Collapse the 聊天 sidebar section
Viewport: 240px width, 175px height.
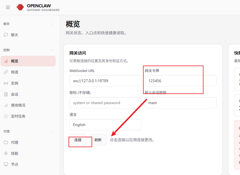pyautogui.click(x=52, y=24)
